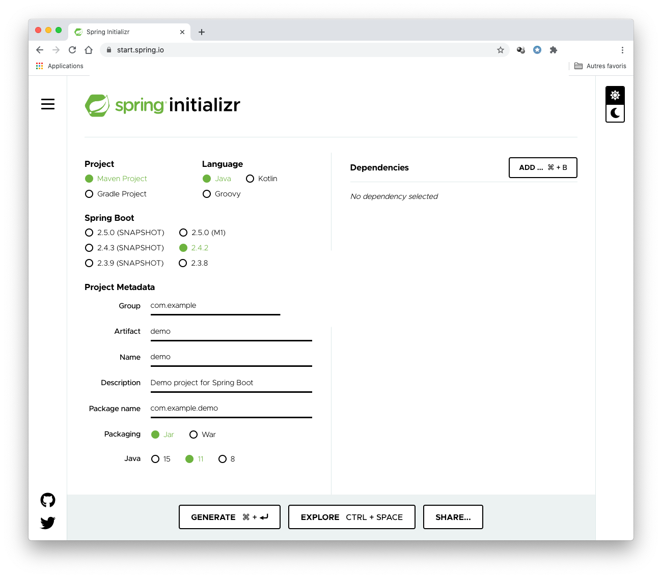Switch to the light theme sun icon
This screenshot has width=662, height=578.
[615, 95]
